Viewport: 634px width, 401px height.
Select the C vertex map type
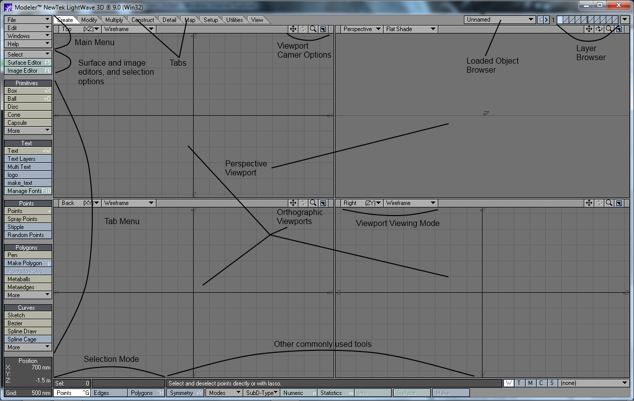541,383
